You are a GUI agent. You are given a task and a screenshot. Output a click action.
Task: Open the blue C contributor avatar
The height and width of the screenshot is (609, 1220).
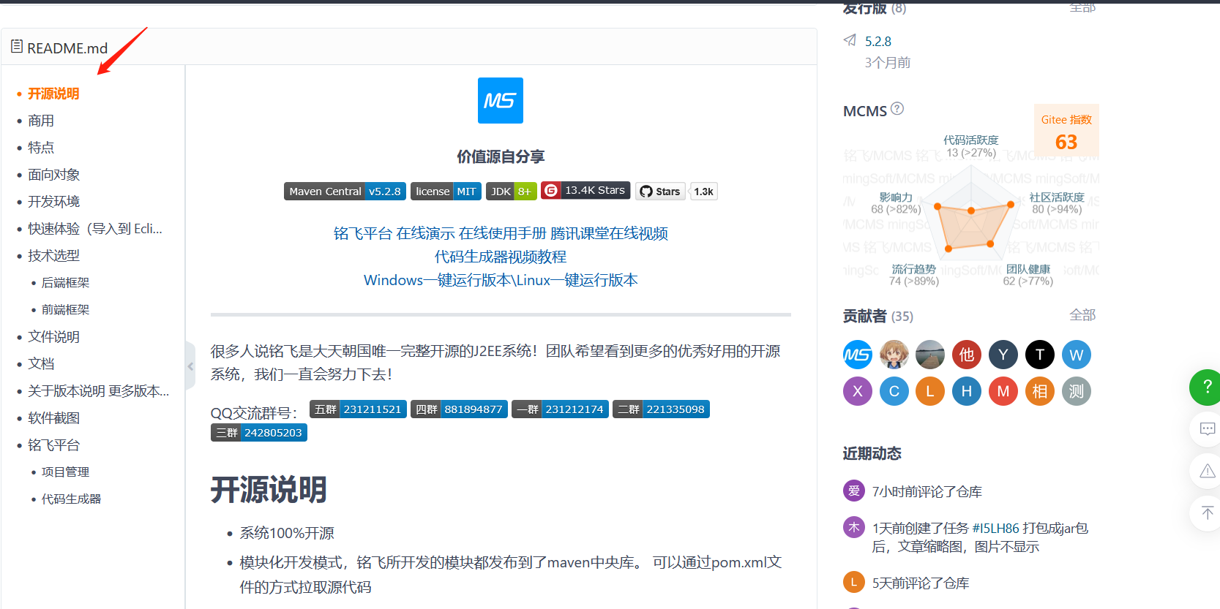(x=894, y=391)
